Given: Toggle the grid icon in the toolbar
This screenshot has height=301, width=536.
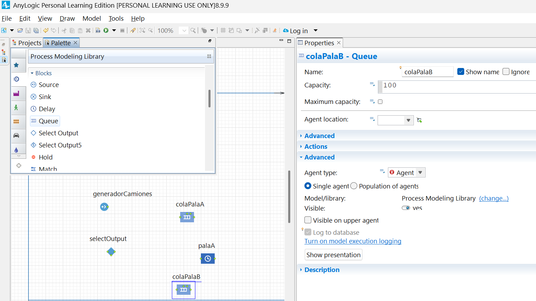Looking at the screenshot, I should (x=223, y=30).
